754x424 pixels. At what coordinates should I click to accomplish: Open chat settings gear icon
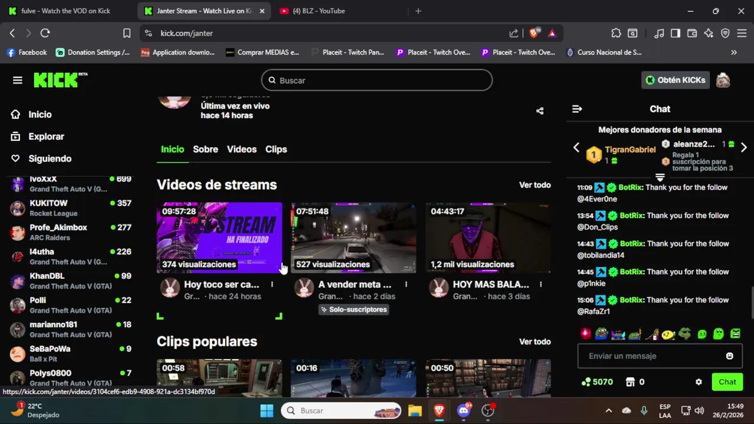(x=699, y=382)
